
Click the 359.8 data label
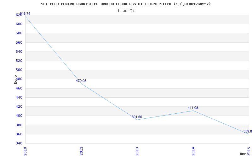[248, 131]
